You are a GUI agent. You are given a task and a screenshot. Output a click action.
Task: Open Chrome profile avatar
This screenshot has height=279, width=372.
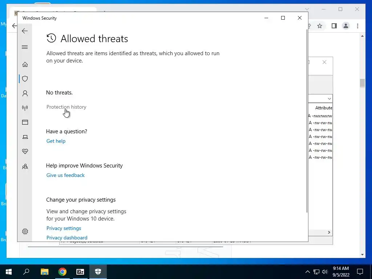coord(346,26)
